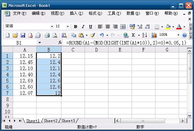Expand the 100% zoom dropdown
The width and height of the screenshot is (194, 131).
point(178,35)
